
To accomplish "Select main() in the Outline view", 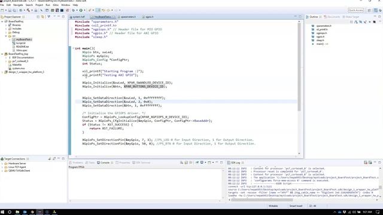I will [x=320, y=44].
